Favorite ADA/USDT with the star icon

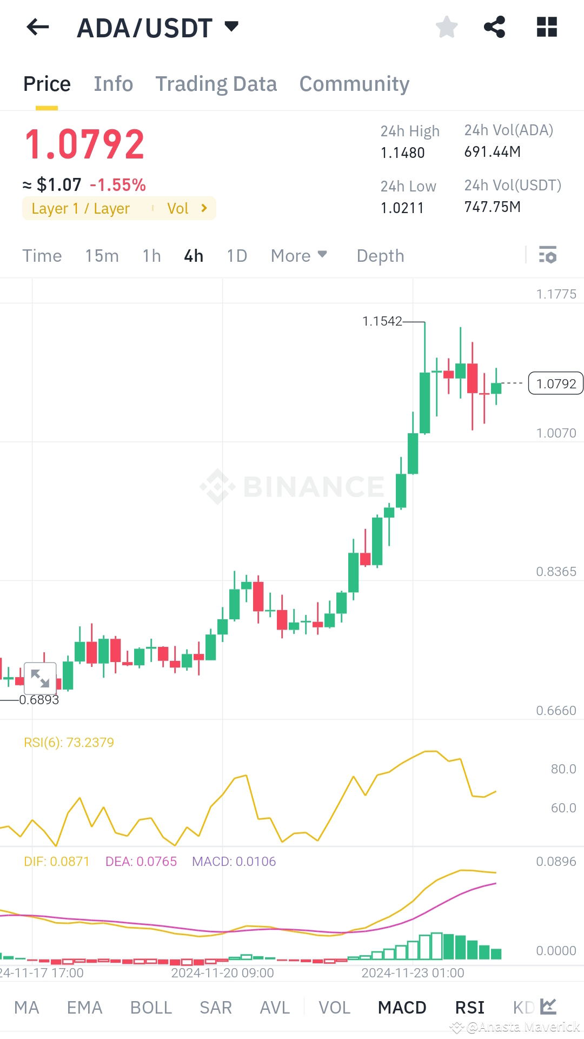446,28
